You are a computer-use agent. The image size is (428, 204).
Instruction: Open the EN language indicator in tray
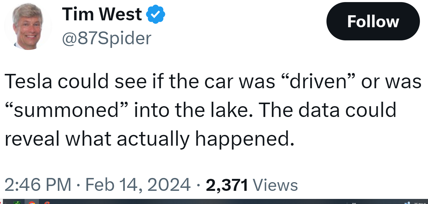pyautogui.click(x=354, y=203)
